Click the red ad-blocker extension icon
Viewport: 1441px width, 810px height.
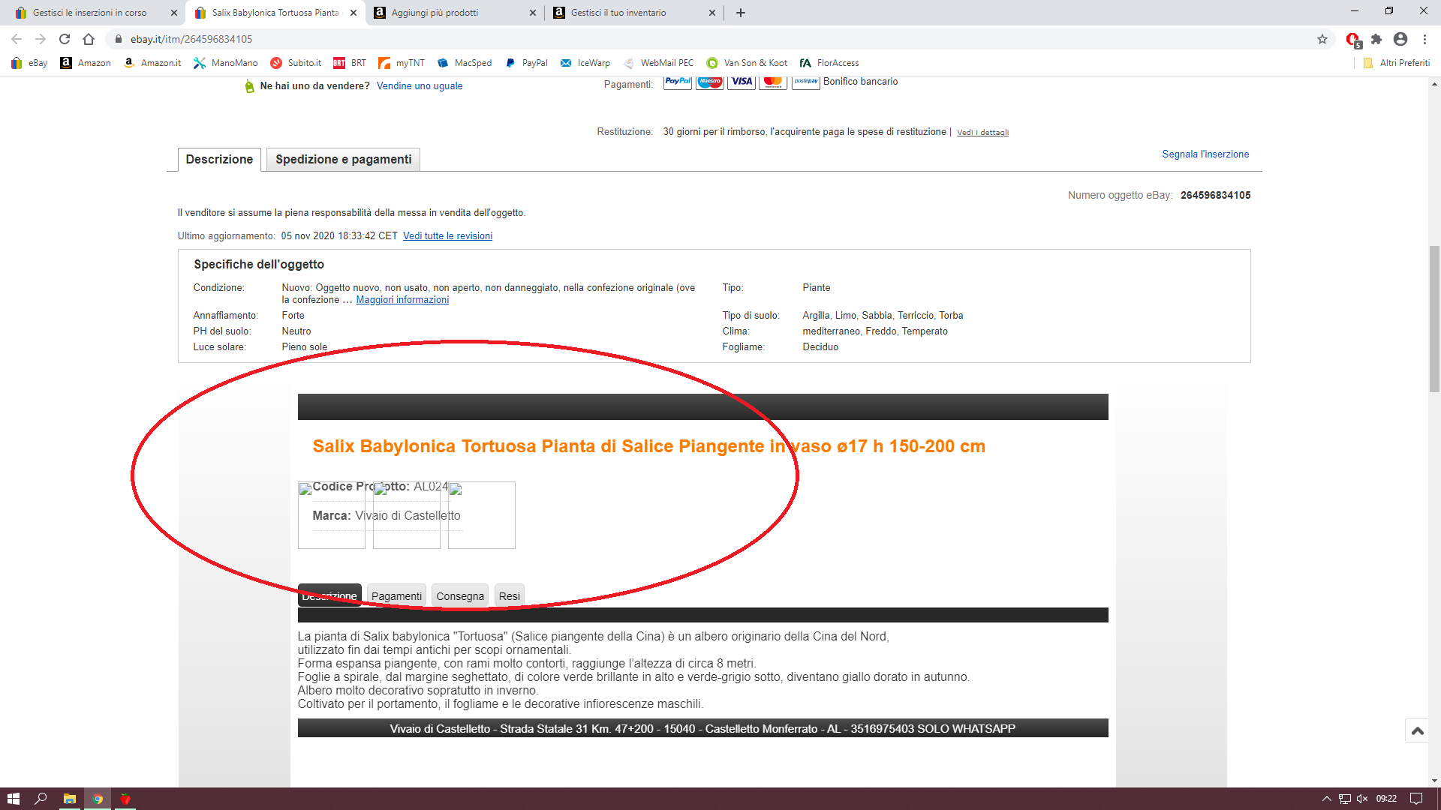pos(1353,40)
